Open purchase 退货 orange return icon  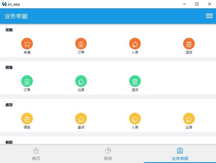point(189,44)
